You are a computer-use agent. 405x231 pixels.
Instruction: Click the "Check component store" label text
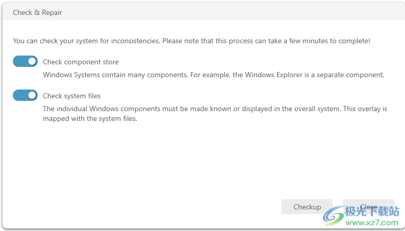(x=80, y=62)
